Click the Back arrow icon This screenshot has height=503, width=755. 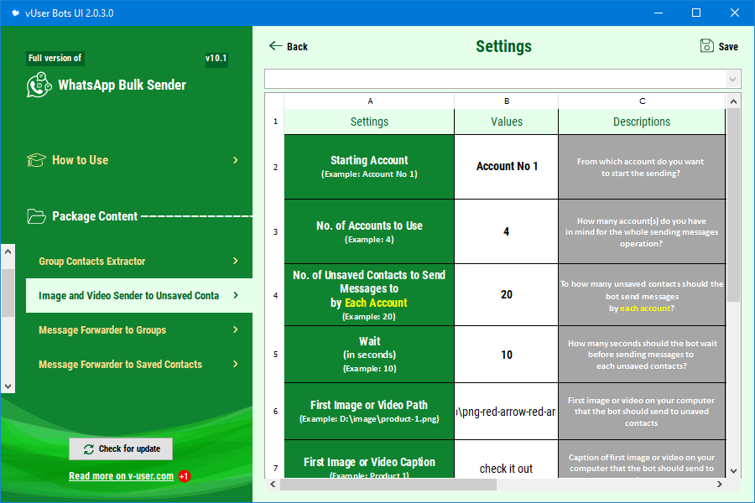tap(275, 46)
